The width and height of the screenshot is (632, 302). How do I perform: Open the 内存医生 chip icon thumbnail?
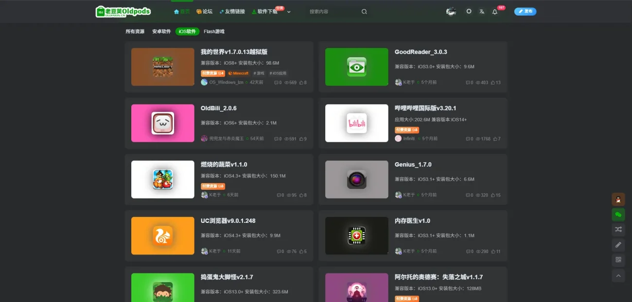pyautogui.click(x=357, y=236)
